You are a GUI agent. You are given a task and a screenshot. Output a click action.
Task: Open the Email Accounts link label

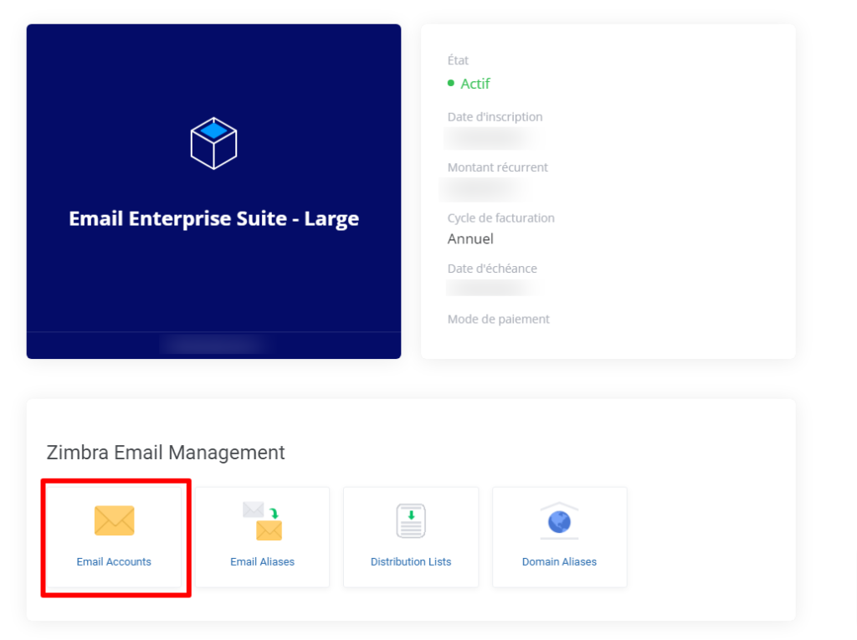click(114, 562)
